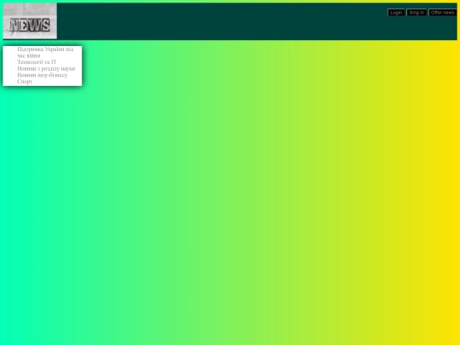
Task: Select the Спорт category link
Action: click(25, 81)
